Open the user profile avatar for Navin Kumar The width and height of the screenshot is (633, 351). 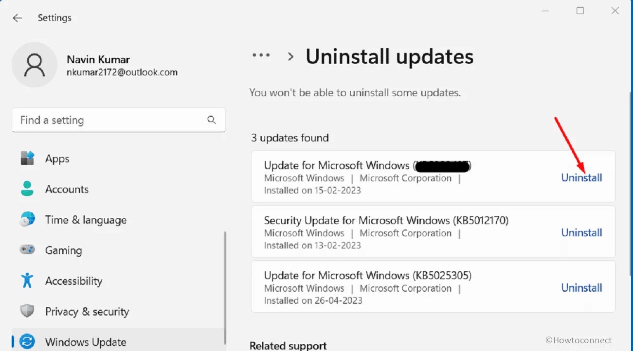click(35, 65)
